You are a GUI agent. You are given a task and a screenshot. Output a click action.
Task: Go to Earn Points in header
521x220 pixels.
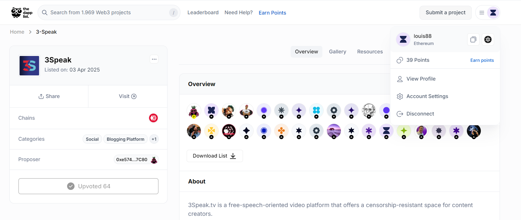[x=272, y=13]
